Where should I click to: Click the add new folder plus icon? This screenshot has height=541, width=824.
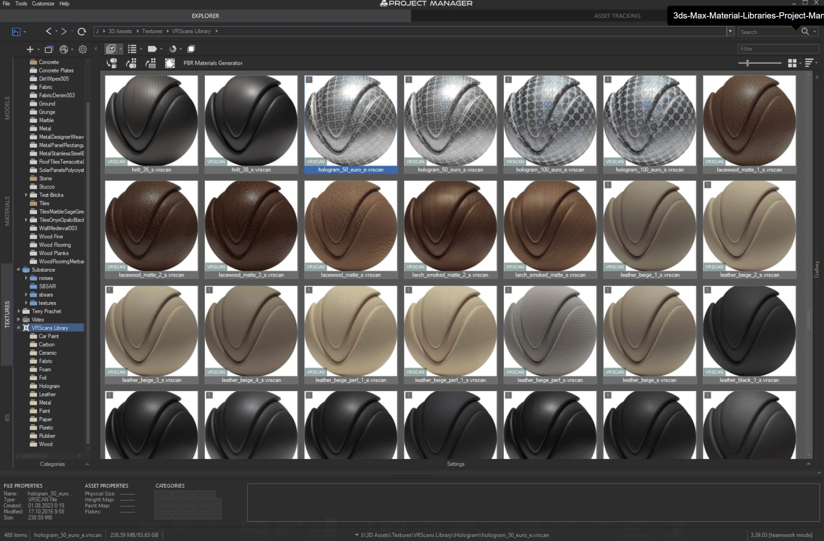click(30, 49)
